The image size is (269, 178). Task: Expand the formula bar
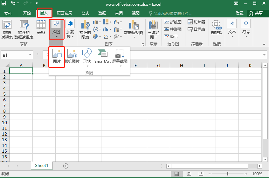click(264, 55)
